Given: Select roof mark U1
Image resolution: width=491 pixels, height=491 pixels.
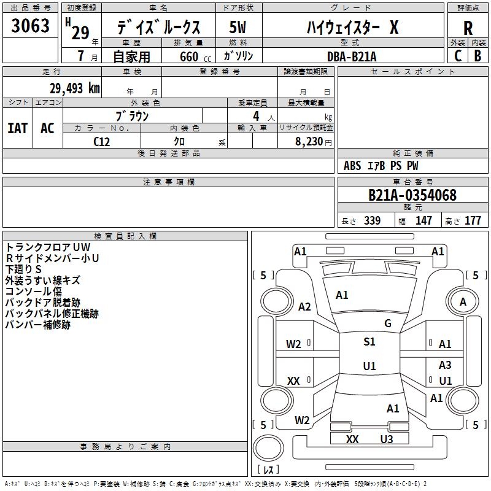Looking at the screenshot, I should point(369,366).
